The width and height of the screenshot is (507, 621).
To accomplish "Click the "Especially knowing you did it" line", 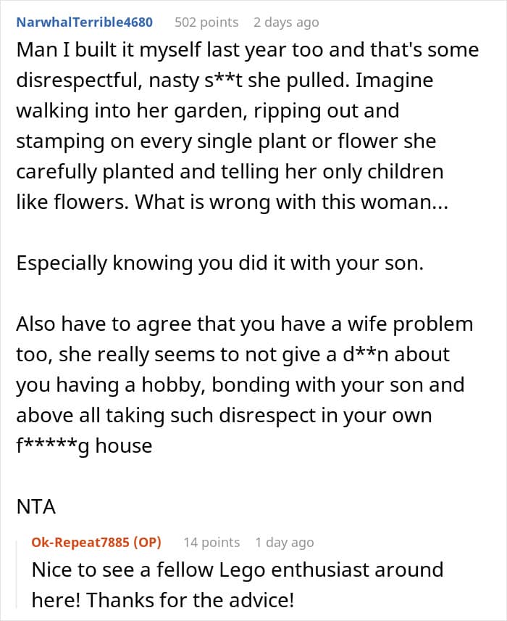I will point(219,263).
